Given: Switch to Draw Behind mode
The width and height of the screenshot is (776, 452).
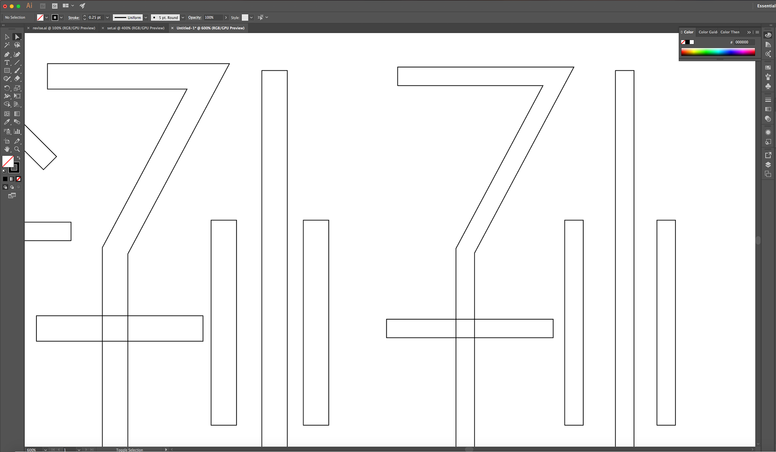Looking at the screenshot, I should (12, 187).
